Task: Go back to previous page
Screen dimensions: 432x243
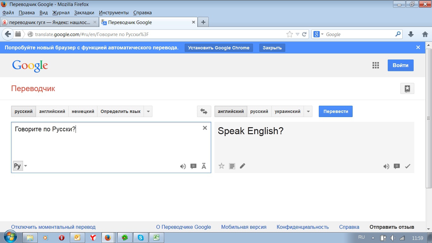Action: point(8,34)
